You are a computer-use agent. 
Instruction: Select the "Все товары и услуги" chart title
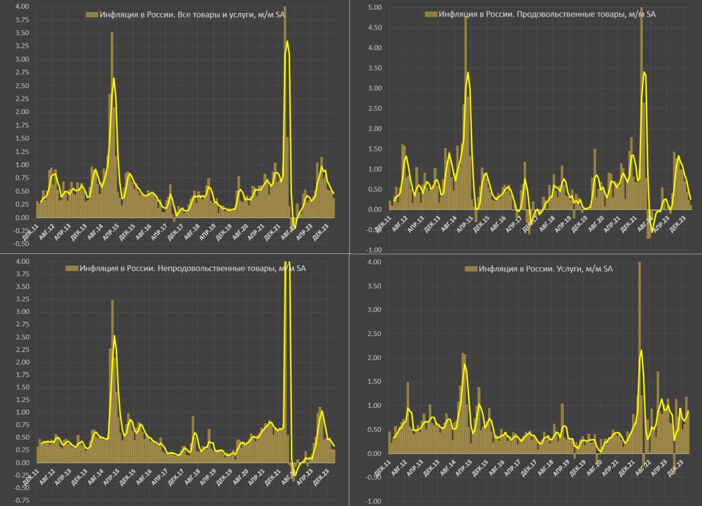point(192,15)
